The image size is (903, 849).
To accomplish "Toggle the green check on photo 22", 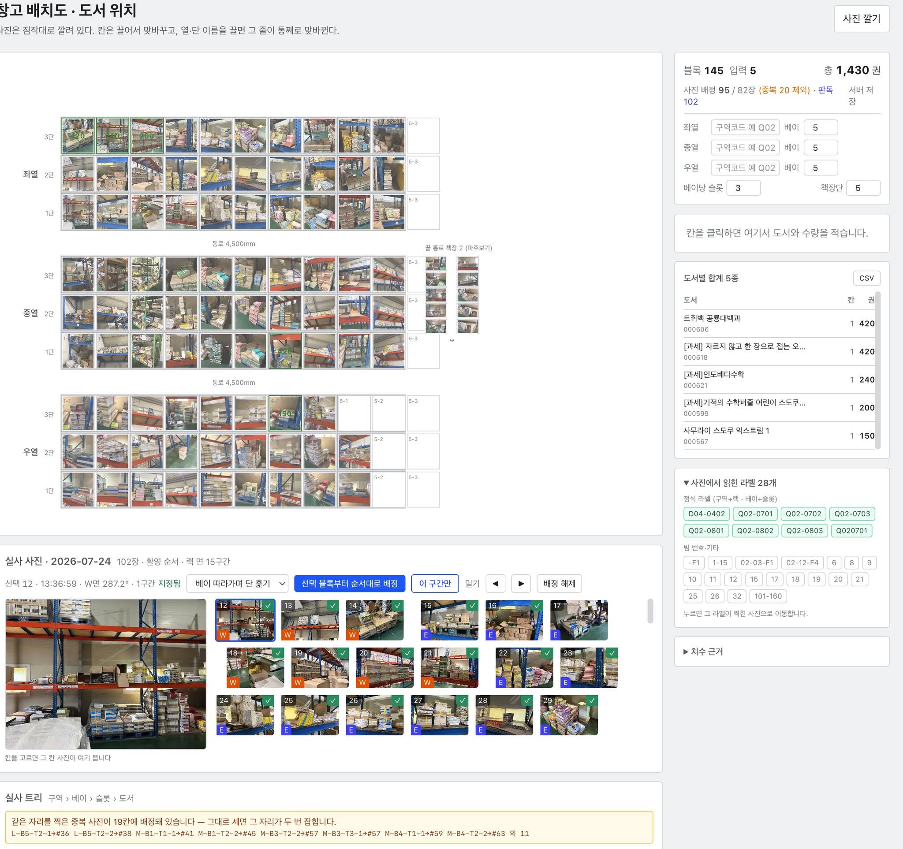I will (x=548, y=653).
